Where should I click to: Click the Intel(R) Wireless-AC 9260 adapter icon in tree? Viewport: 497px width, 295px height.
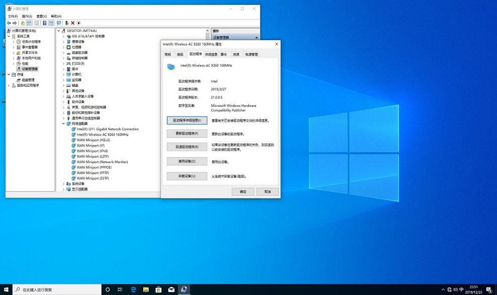pos(73,134)
